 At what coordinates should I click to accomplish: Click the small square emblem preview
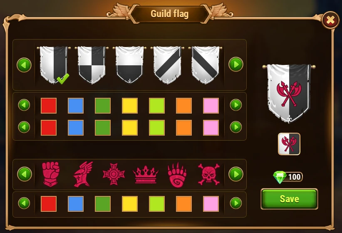[x=289, y=144]
